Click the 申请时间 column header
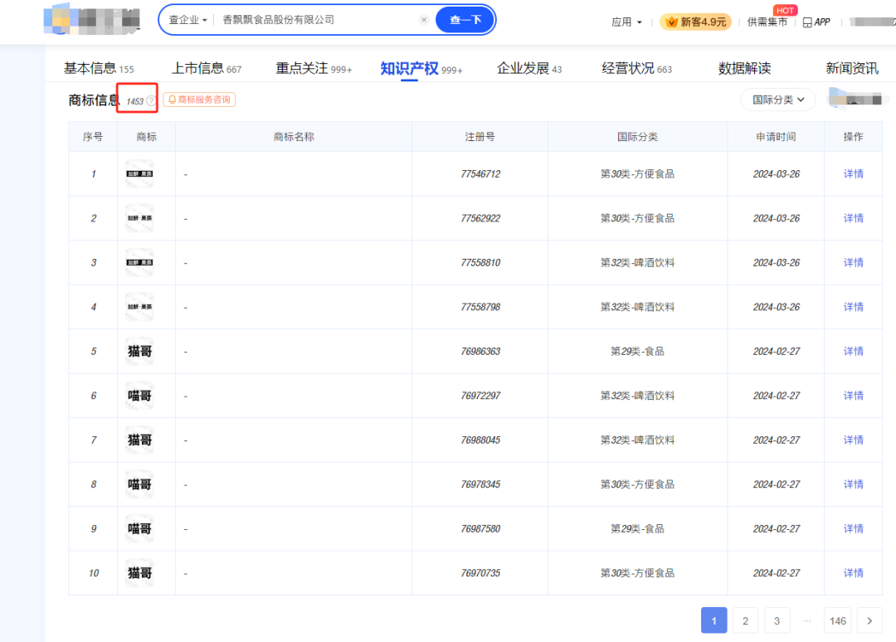Image resolution: width=896 pixels, height=642 pixels. (x=776, y=137)
